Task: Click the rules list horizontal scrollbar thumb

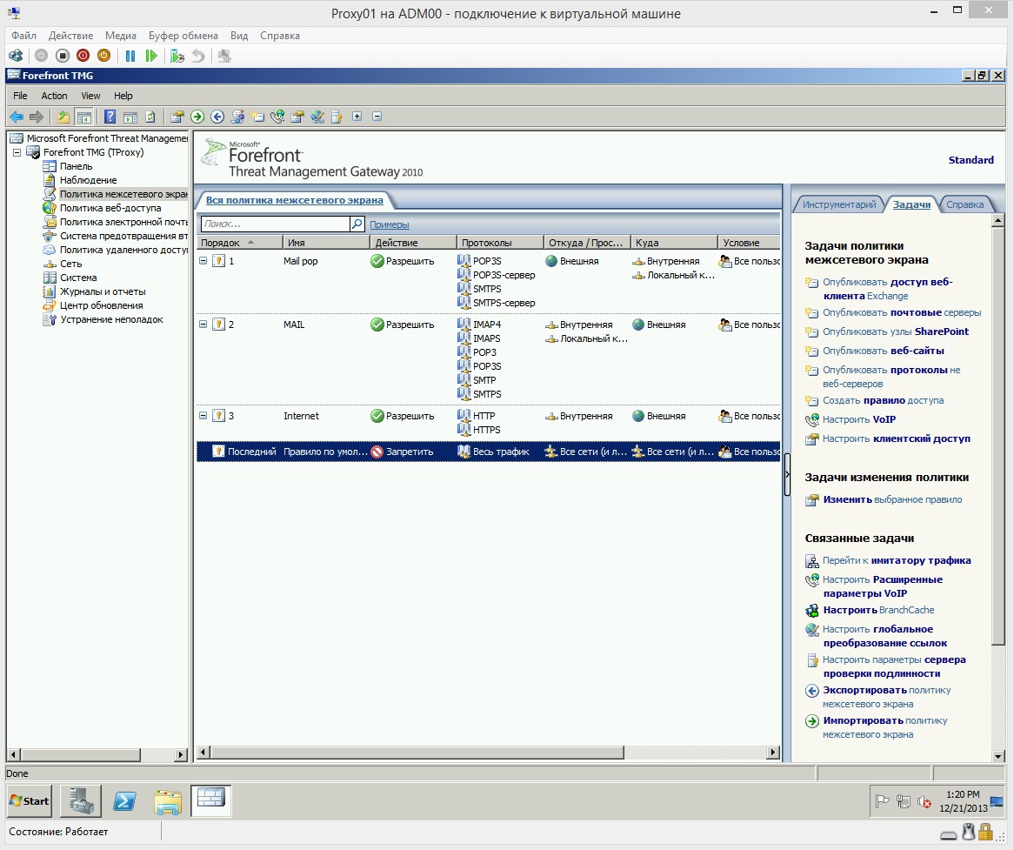Action: pyautogui.click(x=417, y=753)
